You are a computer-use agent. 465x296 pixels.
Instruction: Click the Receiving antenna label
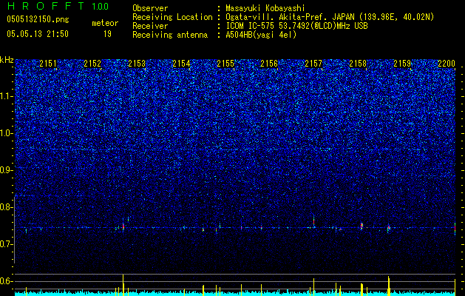pos(170,35)
